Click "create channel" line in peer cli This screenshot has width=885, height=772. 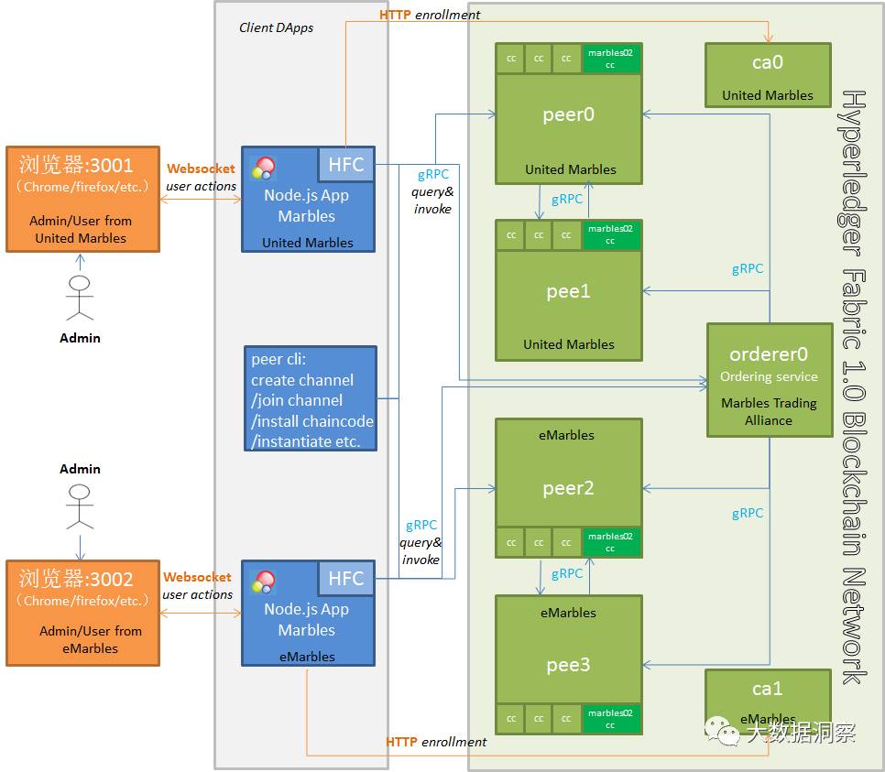(x=302, y=380)
